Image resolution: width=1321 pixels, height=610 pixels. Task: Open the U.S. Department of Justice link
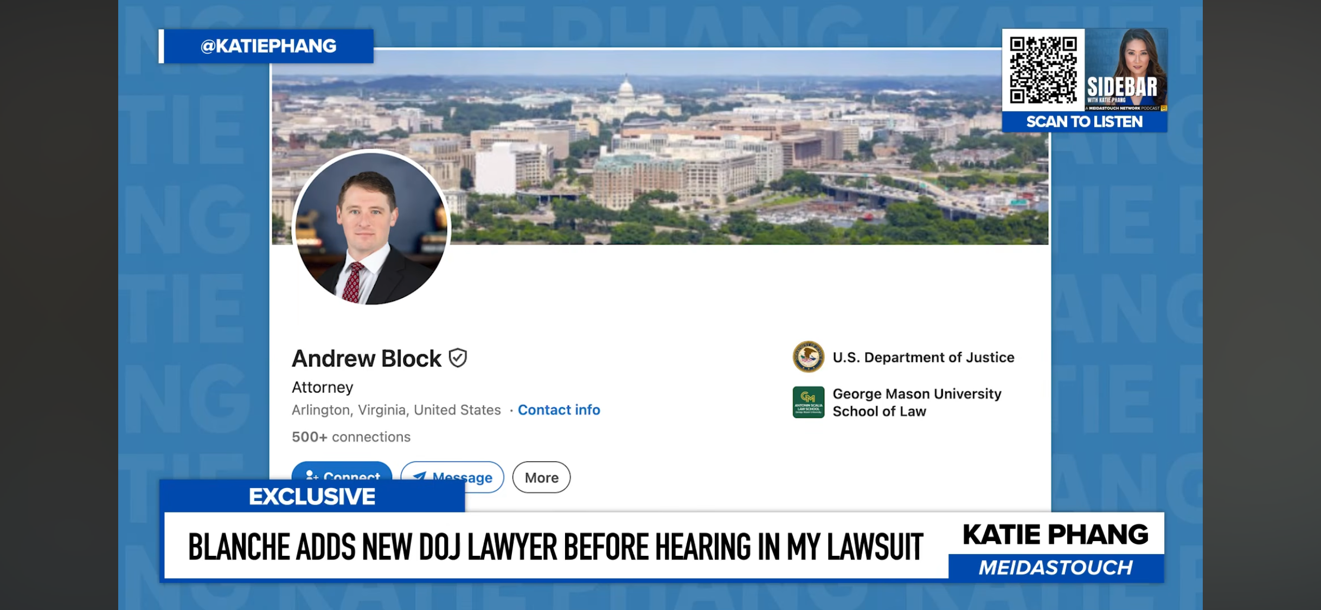point(923,357)
